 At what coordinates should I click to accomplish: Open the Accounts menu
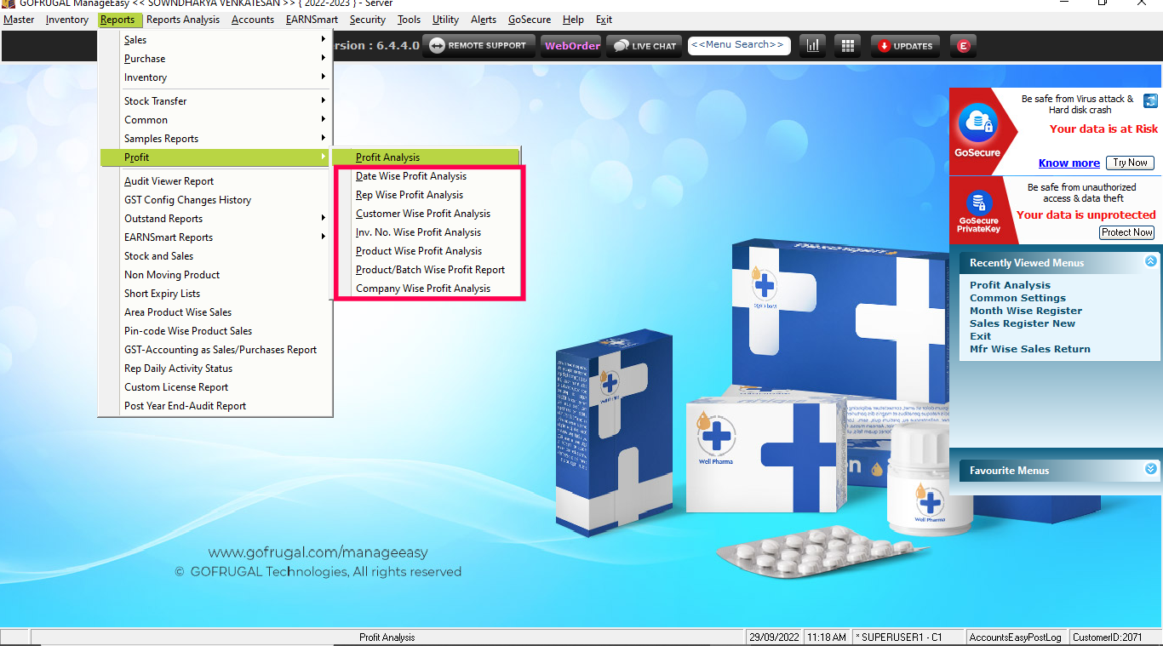coord(253,20)
